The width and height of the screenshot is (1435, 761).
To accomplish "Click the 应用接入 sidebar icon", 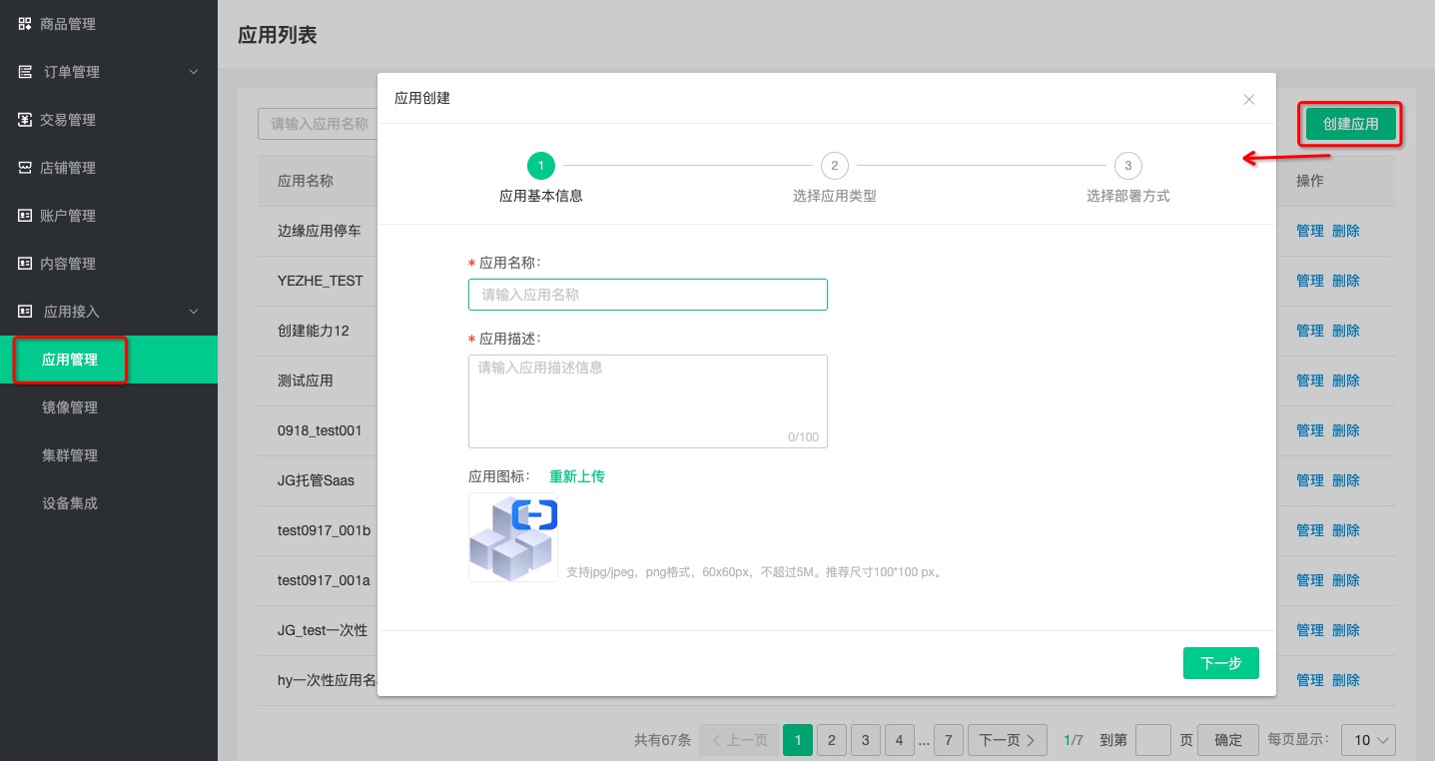I will 25,312.
